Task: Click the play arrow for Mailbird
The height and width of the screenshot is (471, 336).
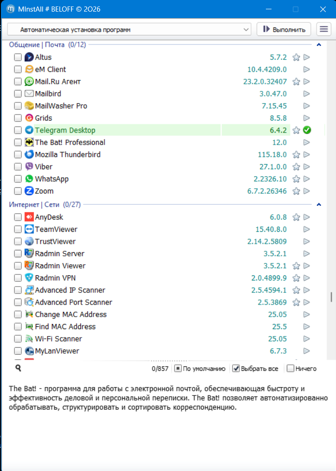Action: 306,94
